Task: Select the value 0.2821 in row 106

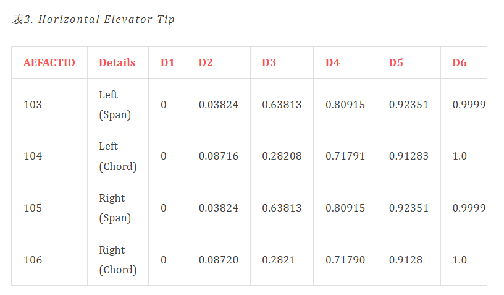Action: coord(279,260)
